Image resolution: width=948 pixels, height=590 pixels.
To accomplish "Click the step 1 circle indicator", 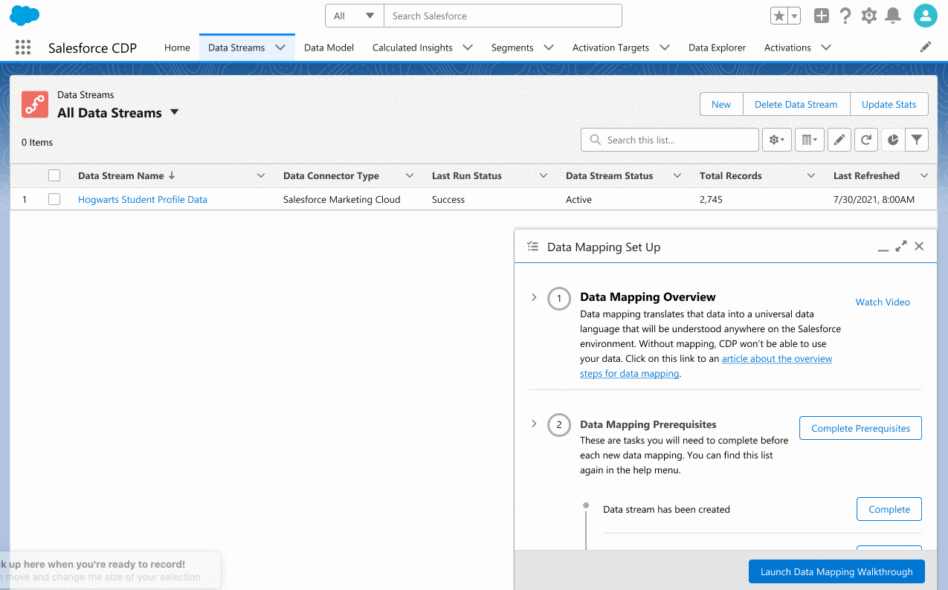I will tap(559, 299).
